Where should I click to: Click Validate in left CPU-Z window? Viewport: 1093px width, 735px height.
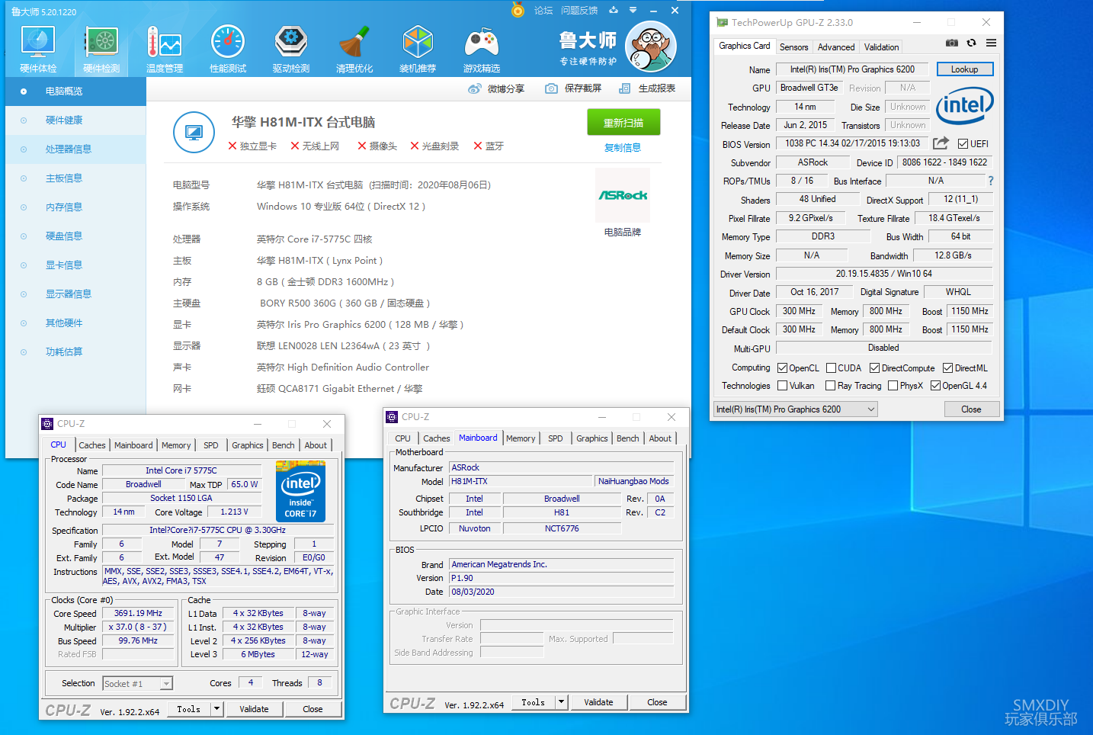pos(254,709)
